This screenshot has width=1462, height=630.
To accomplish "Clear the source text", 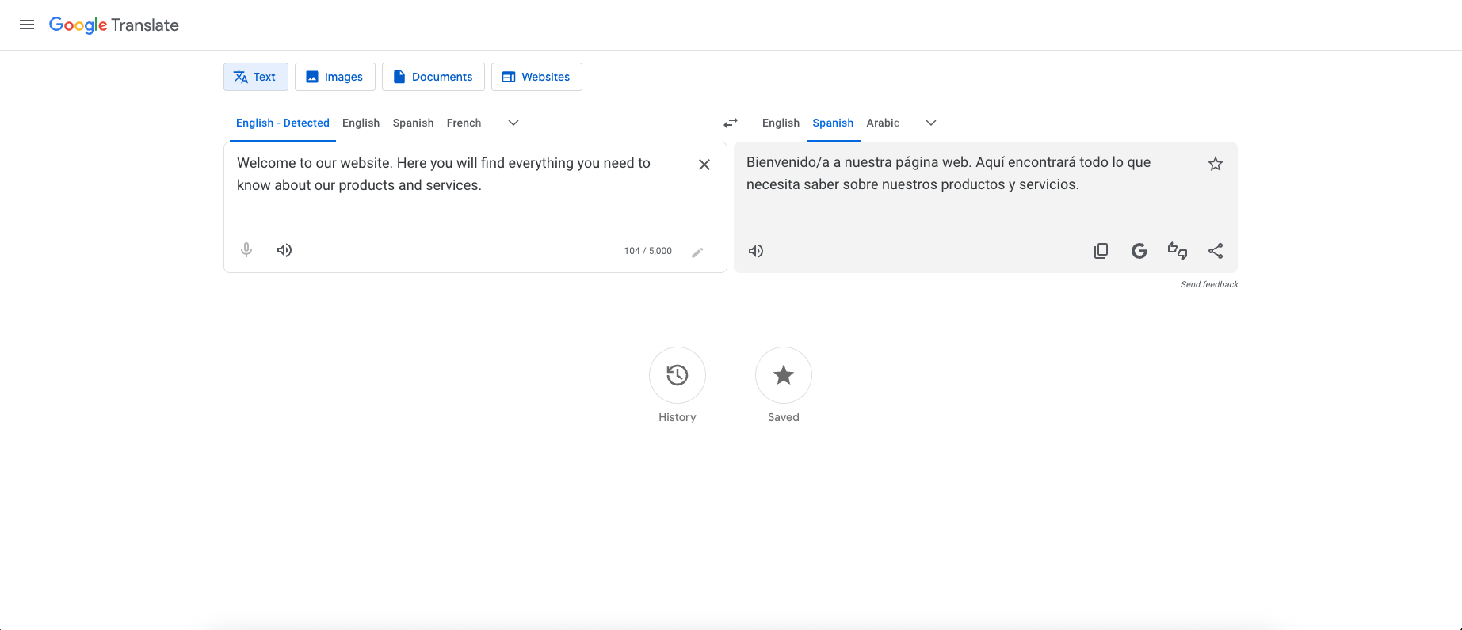I will [704, 165].
